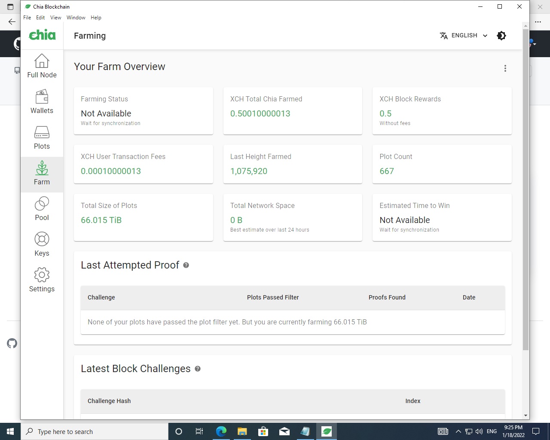Open the File menu

[x=27, y=18]
